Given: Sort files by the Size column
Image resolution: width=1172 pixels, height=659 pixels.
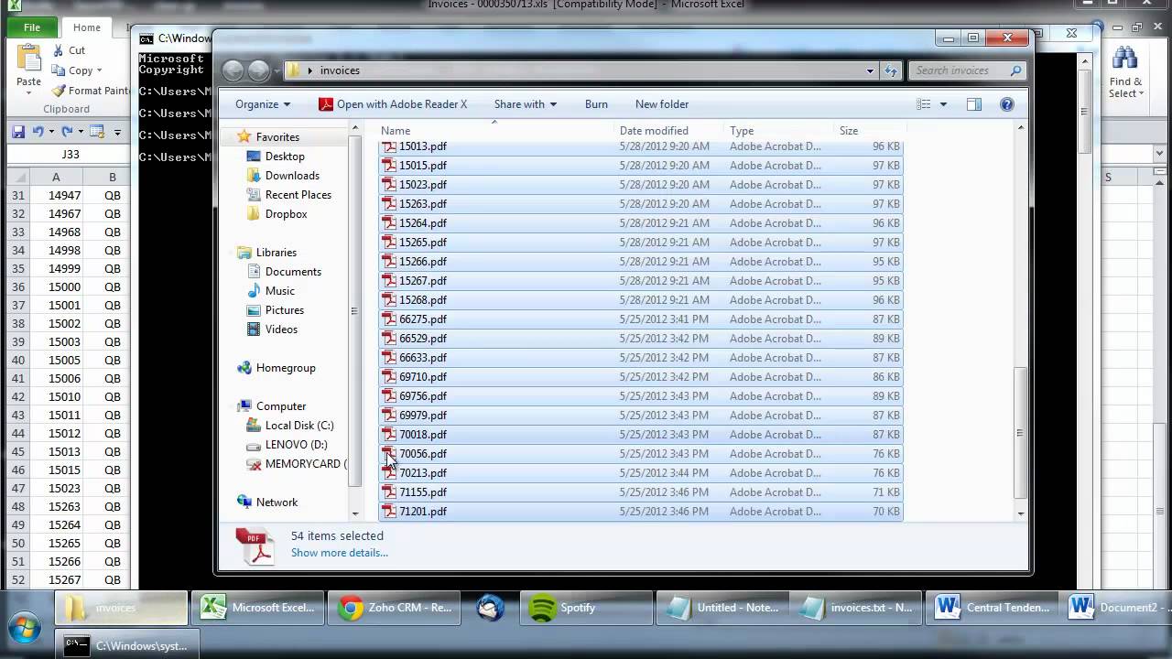Looking at the screenshot, I should point(849,131).
